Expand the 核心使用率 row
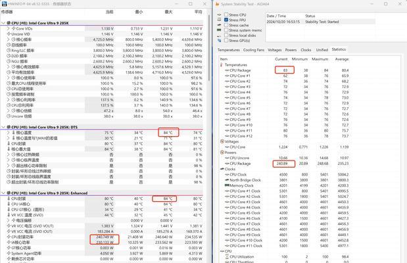The height and width of the screenshot is (263, 407). tap(9, 78)
